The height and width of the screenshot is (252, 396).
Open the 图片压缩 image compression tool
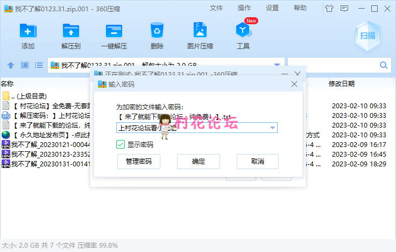tap(200, 30)
